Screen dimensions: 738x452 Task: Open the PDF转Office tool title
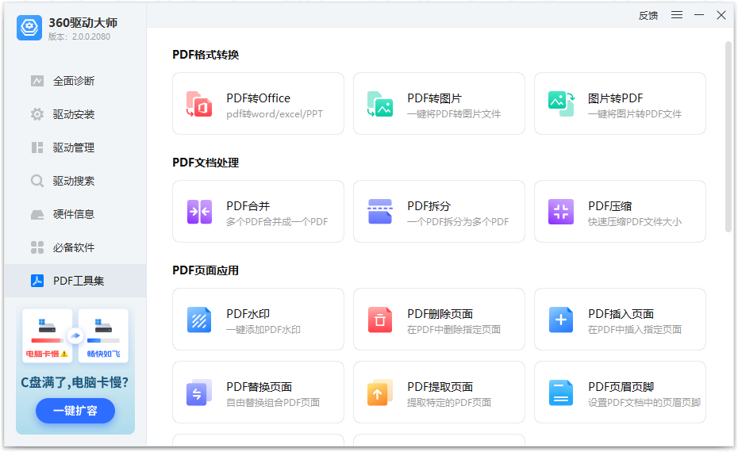coord(259,98)
